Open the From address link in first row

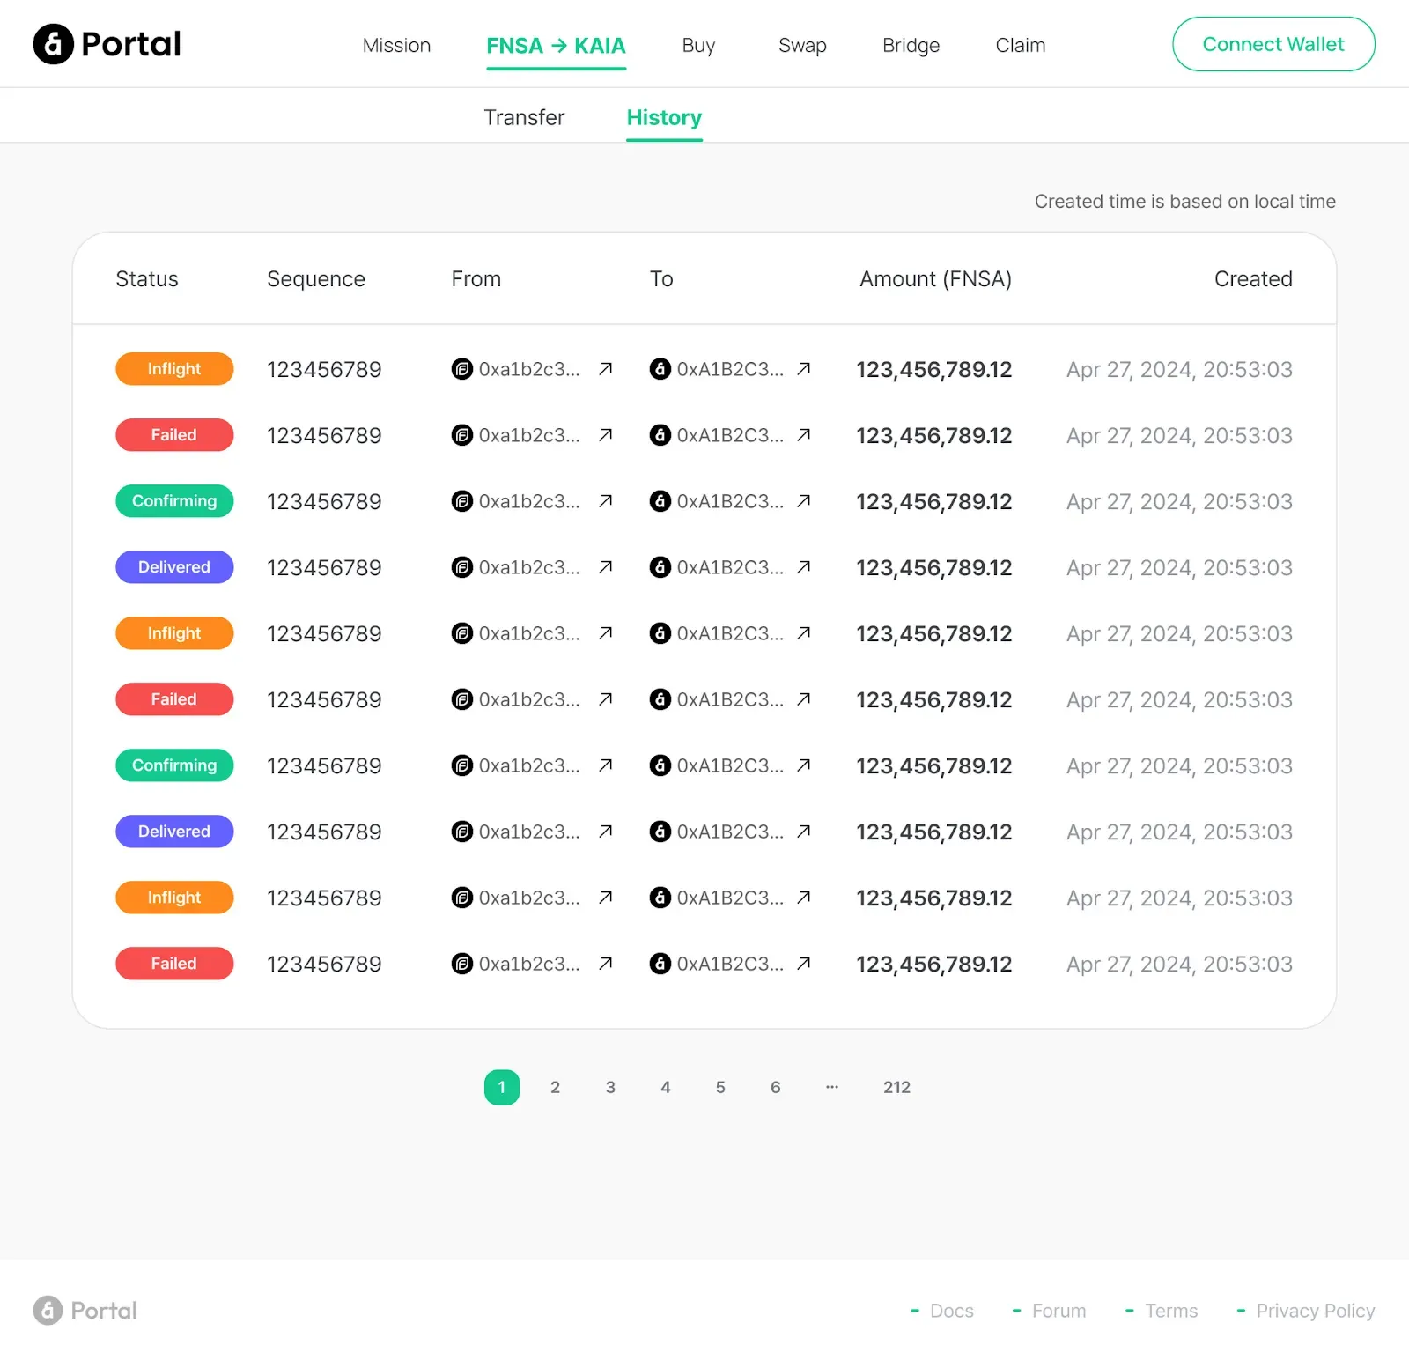[x=605, y=369]
